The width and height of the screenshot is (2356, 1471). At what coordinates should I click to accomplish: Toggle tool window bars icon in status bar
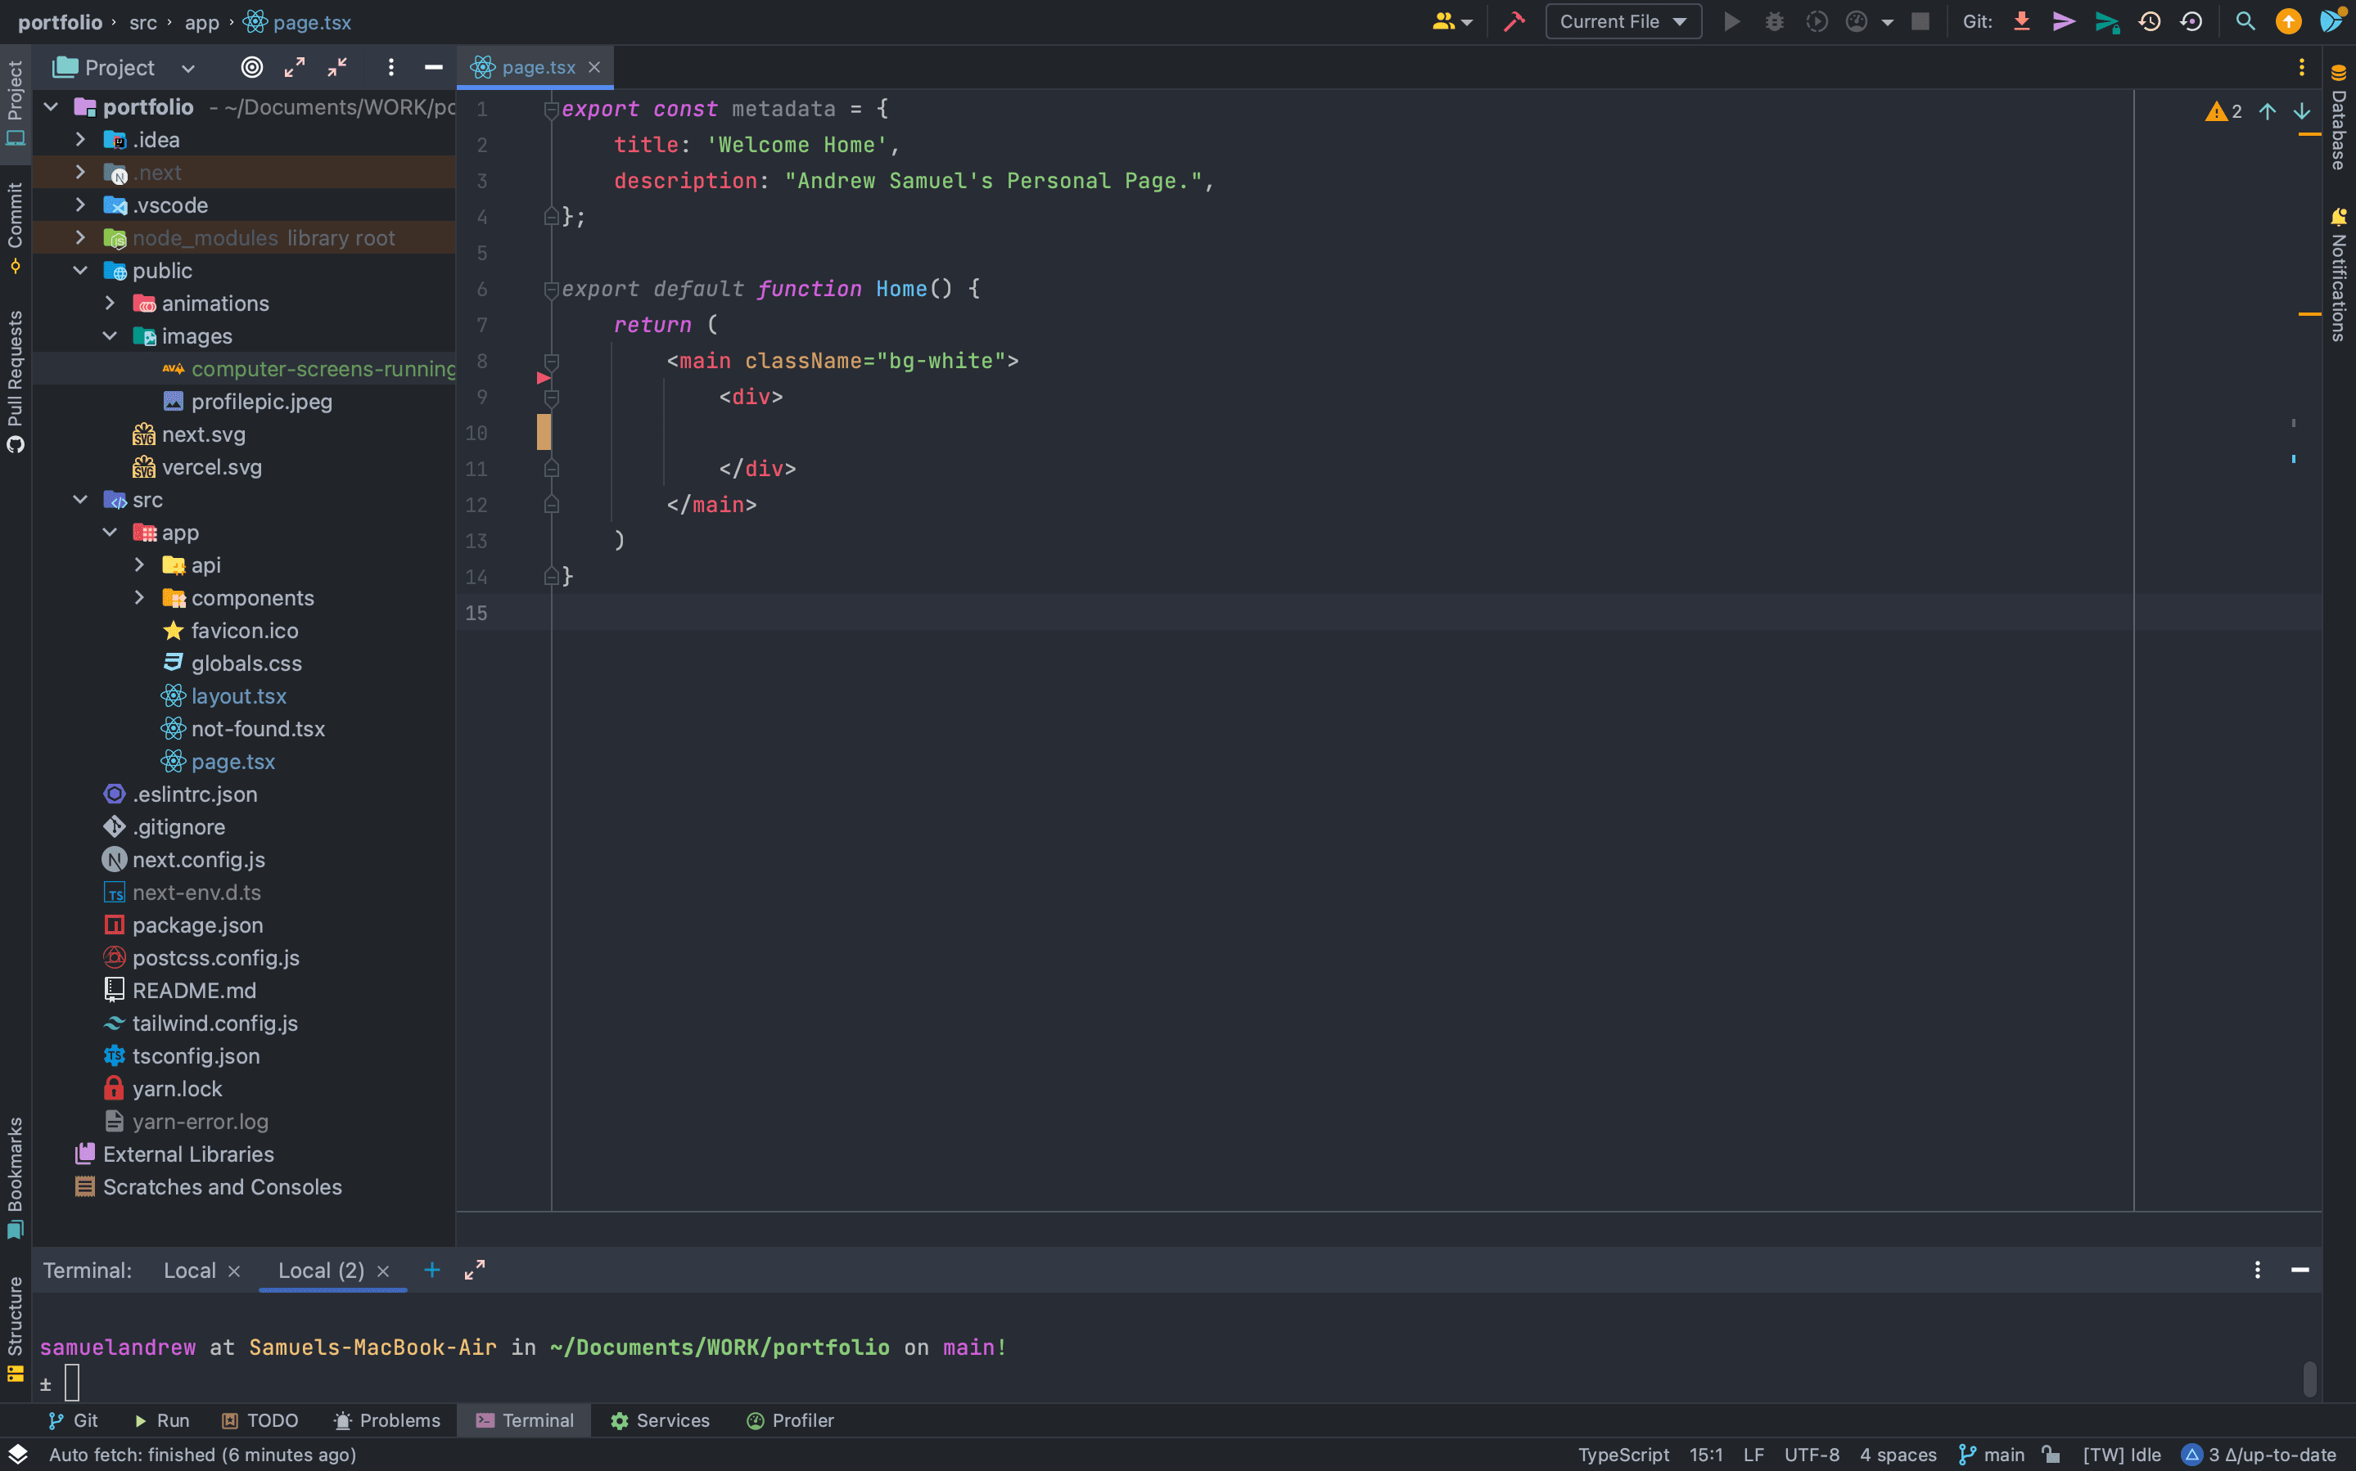pyautogui.click(x=17, y=1455)
